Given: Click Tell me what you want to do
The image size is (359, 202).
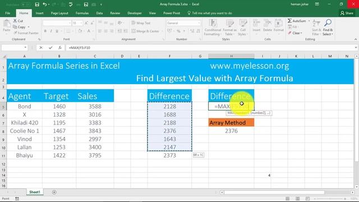Looking at the screenshot, I should (x=210, y=13).
